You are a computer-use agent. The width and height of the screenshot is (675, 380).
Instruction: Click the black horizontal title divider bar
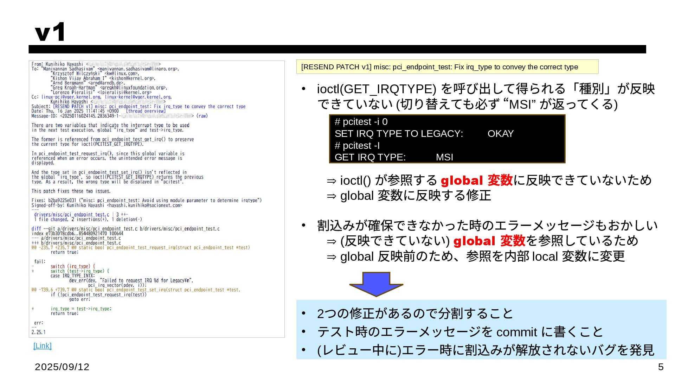(x=337, y=49)
